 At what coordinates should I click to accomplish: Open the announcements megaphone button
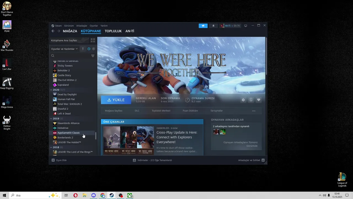click(203, 26)
